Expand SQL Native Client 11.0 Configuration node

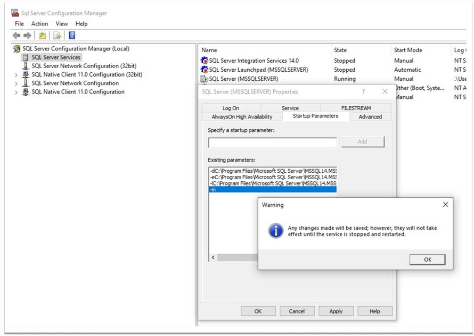pos(17,92)
